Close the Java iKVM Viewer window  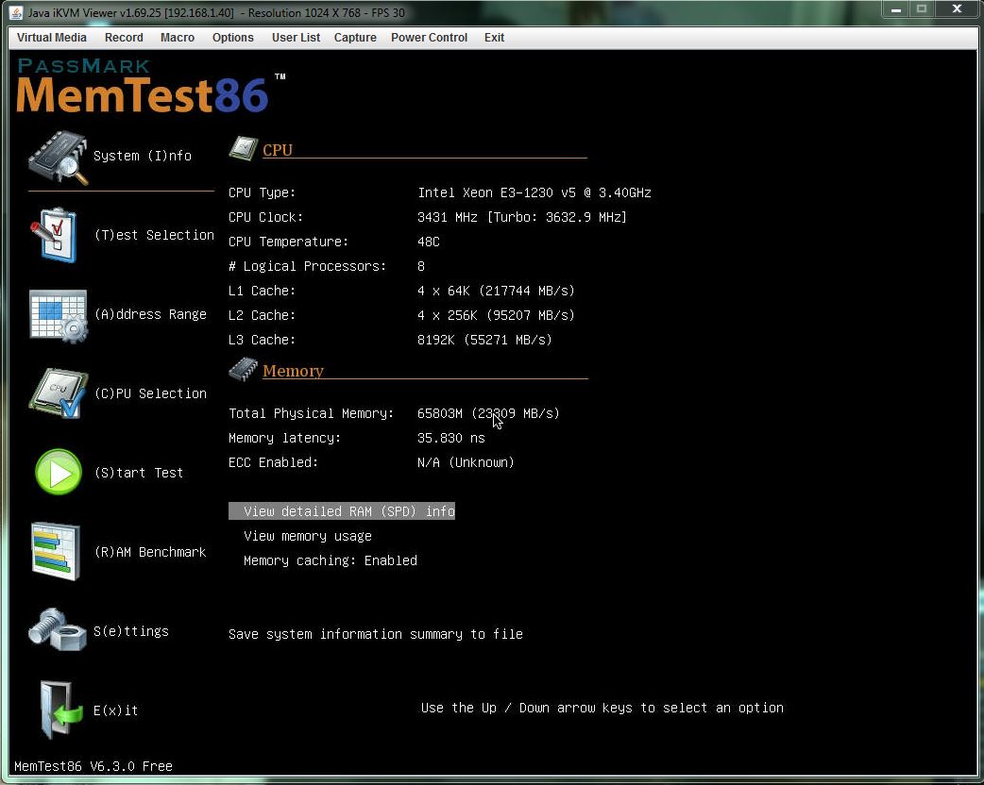pyautogui.click(x=957, y=9)
